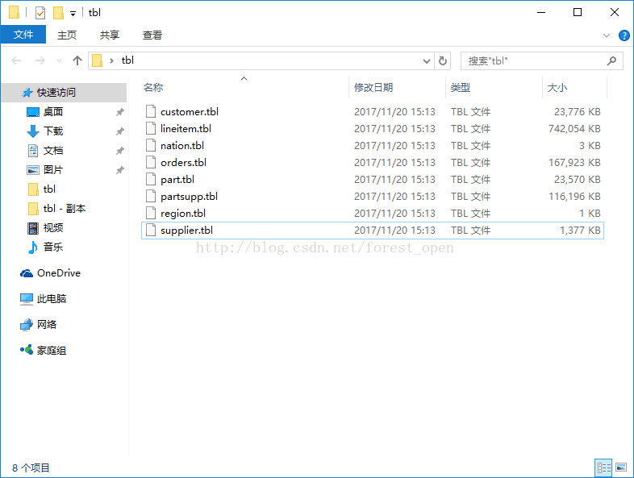Image resolution: width=634 pixels, height=478 pixels.
Task: Open the 文件 menu
Action: pos(23,35)
